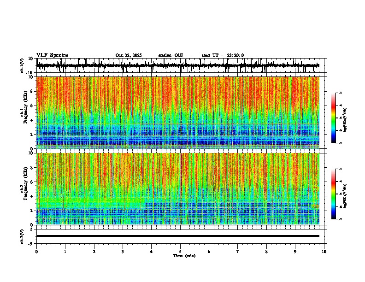
Task: Click the "station=OUI" header label
Action: pyautogui.click(x=171, y=55)
